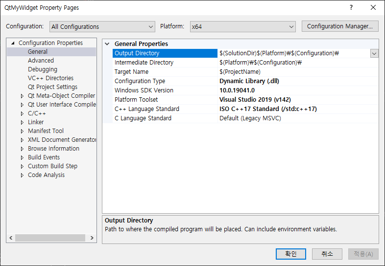Expand the Linker node

pyautogui.click(x=22, y=122)
